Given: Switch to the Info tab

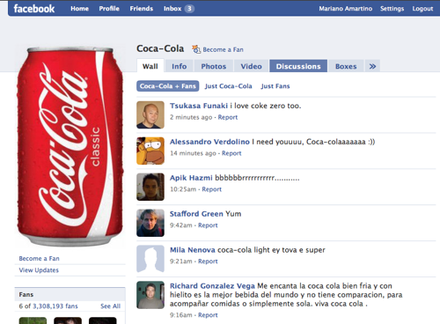Looking at the screenshot, I should point(180,66).
